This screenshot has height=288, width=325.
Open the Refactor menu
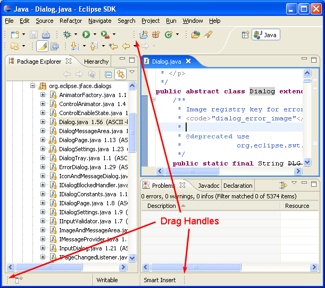(x=71, y=21)
